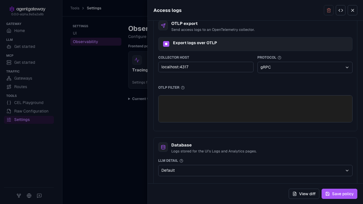
Task: Select UI settings tab
Action: (x=96, y=33)
